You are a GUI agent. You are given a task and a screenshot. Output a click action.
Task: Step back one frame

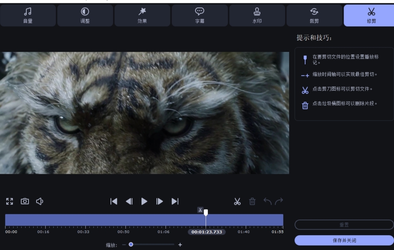[x=129, y=201]
